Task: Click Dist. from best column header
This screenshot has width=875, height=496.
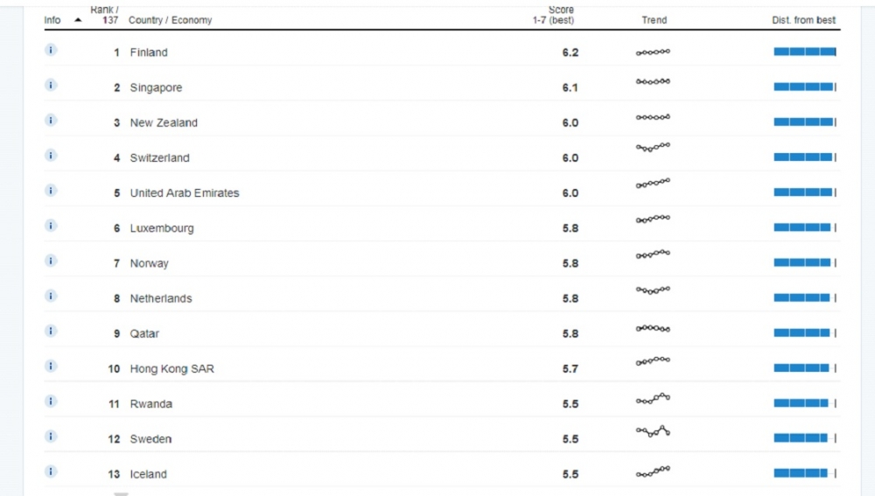Action: point(803,20)
